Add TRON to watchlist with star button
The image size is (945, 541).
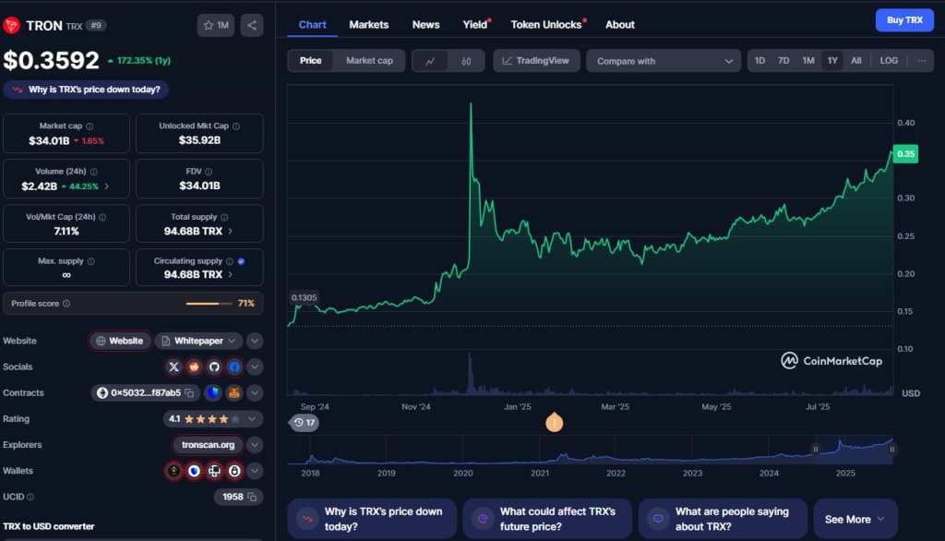point(215,25)
